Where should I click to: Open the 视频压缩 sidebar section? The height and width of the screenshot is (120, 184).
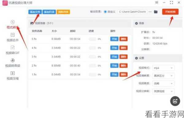click(13, 76)
